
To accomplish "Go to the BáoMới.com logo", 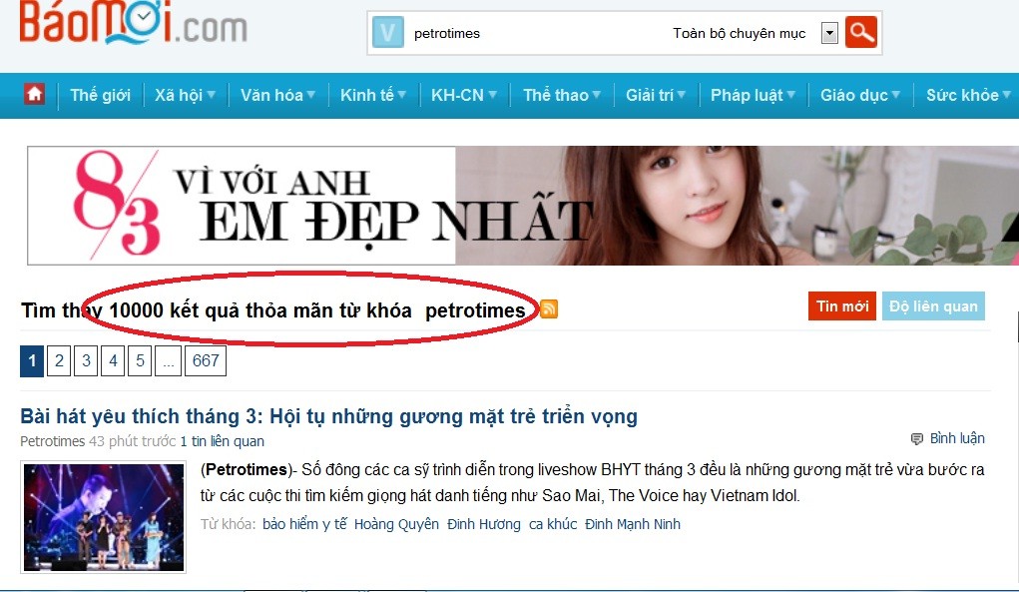I will 133,23.
